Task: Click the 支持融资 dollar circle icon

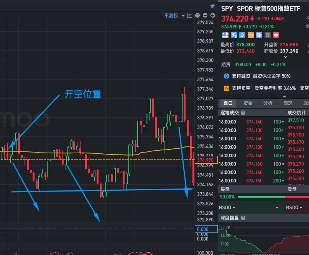Action: [x=227, y=76]
